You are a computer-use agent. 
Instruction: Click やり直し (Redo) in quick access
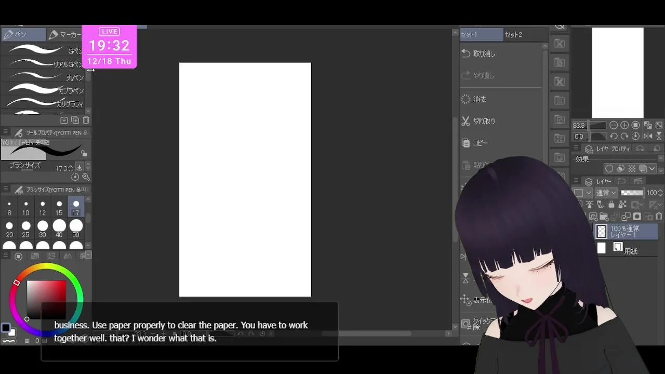501,75
